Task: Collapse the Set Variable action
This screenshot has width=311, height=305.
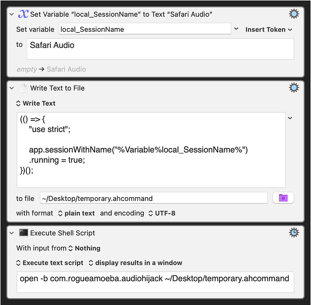Action: click(12, 14)
